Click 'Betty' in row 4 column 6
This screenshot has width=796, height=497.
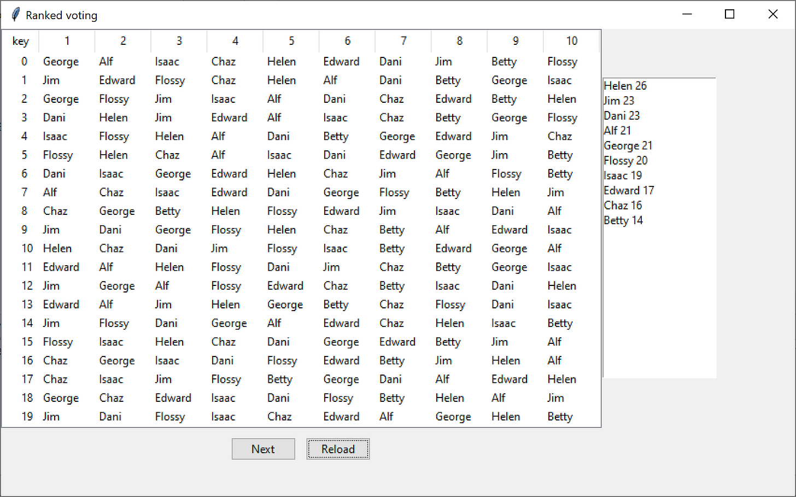click(x=336, y=137)
